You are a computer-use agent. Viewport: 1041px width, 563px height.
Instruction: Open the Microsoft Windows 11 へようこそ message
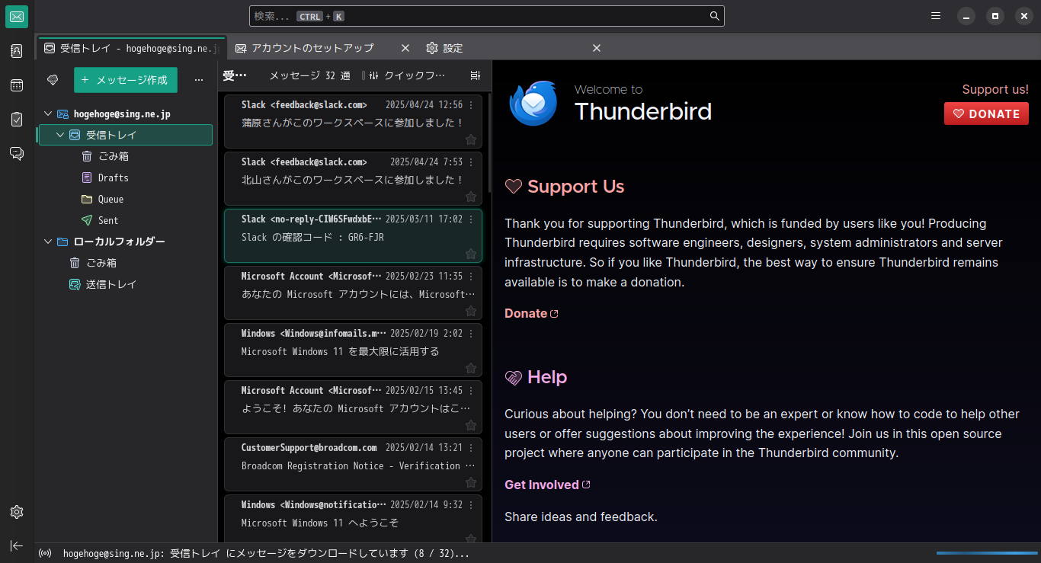[x=353, y=518]
